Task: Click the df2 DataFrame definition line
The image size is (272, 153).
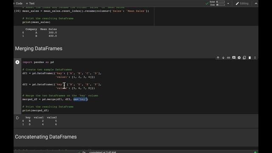Action: coord(62,85)
